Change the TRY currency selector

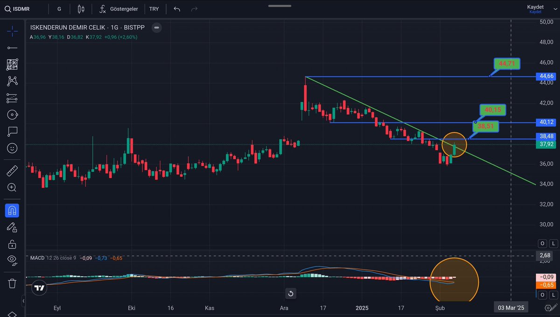coord(154,8)
